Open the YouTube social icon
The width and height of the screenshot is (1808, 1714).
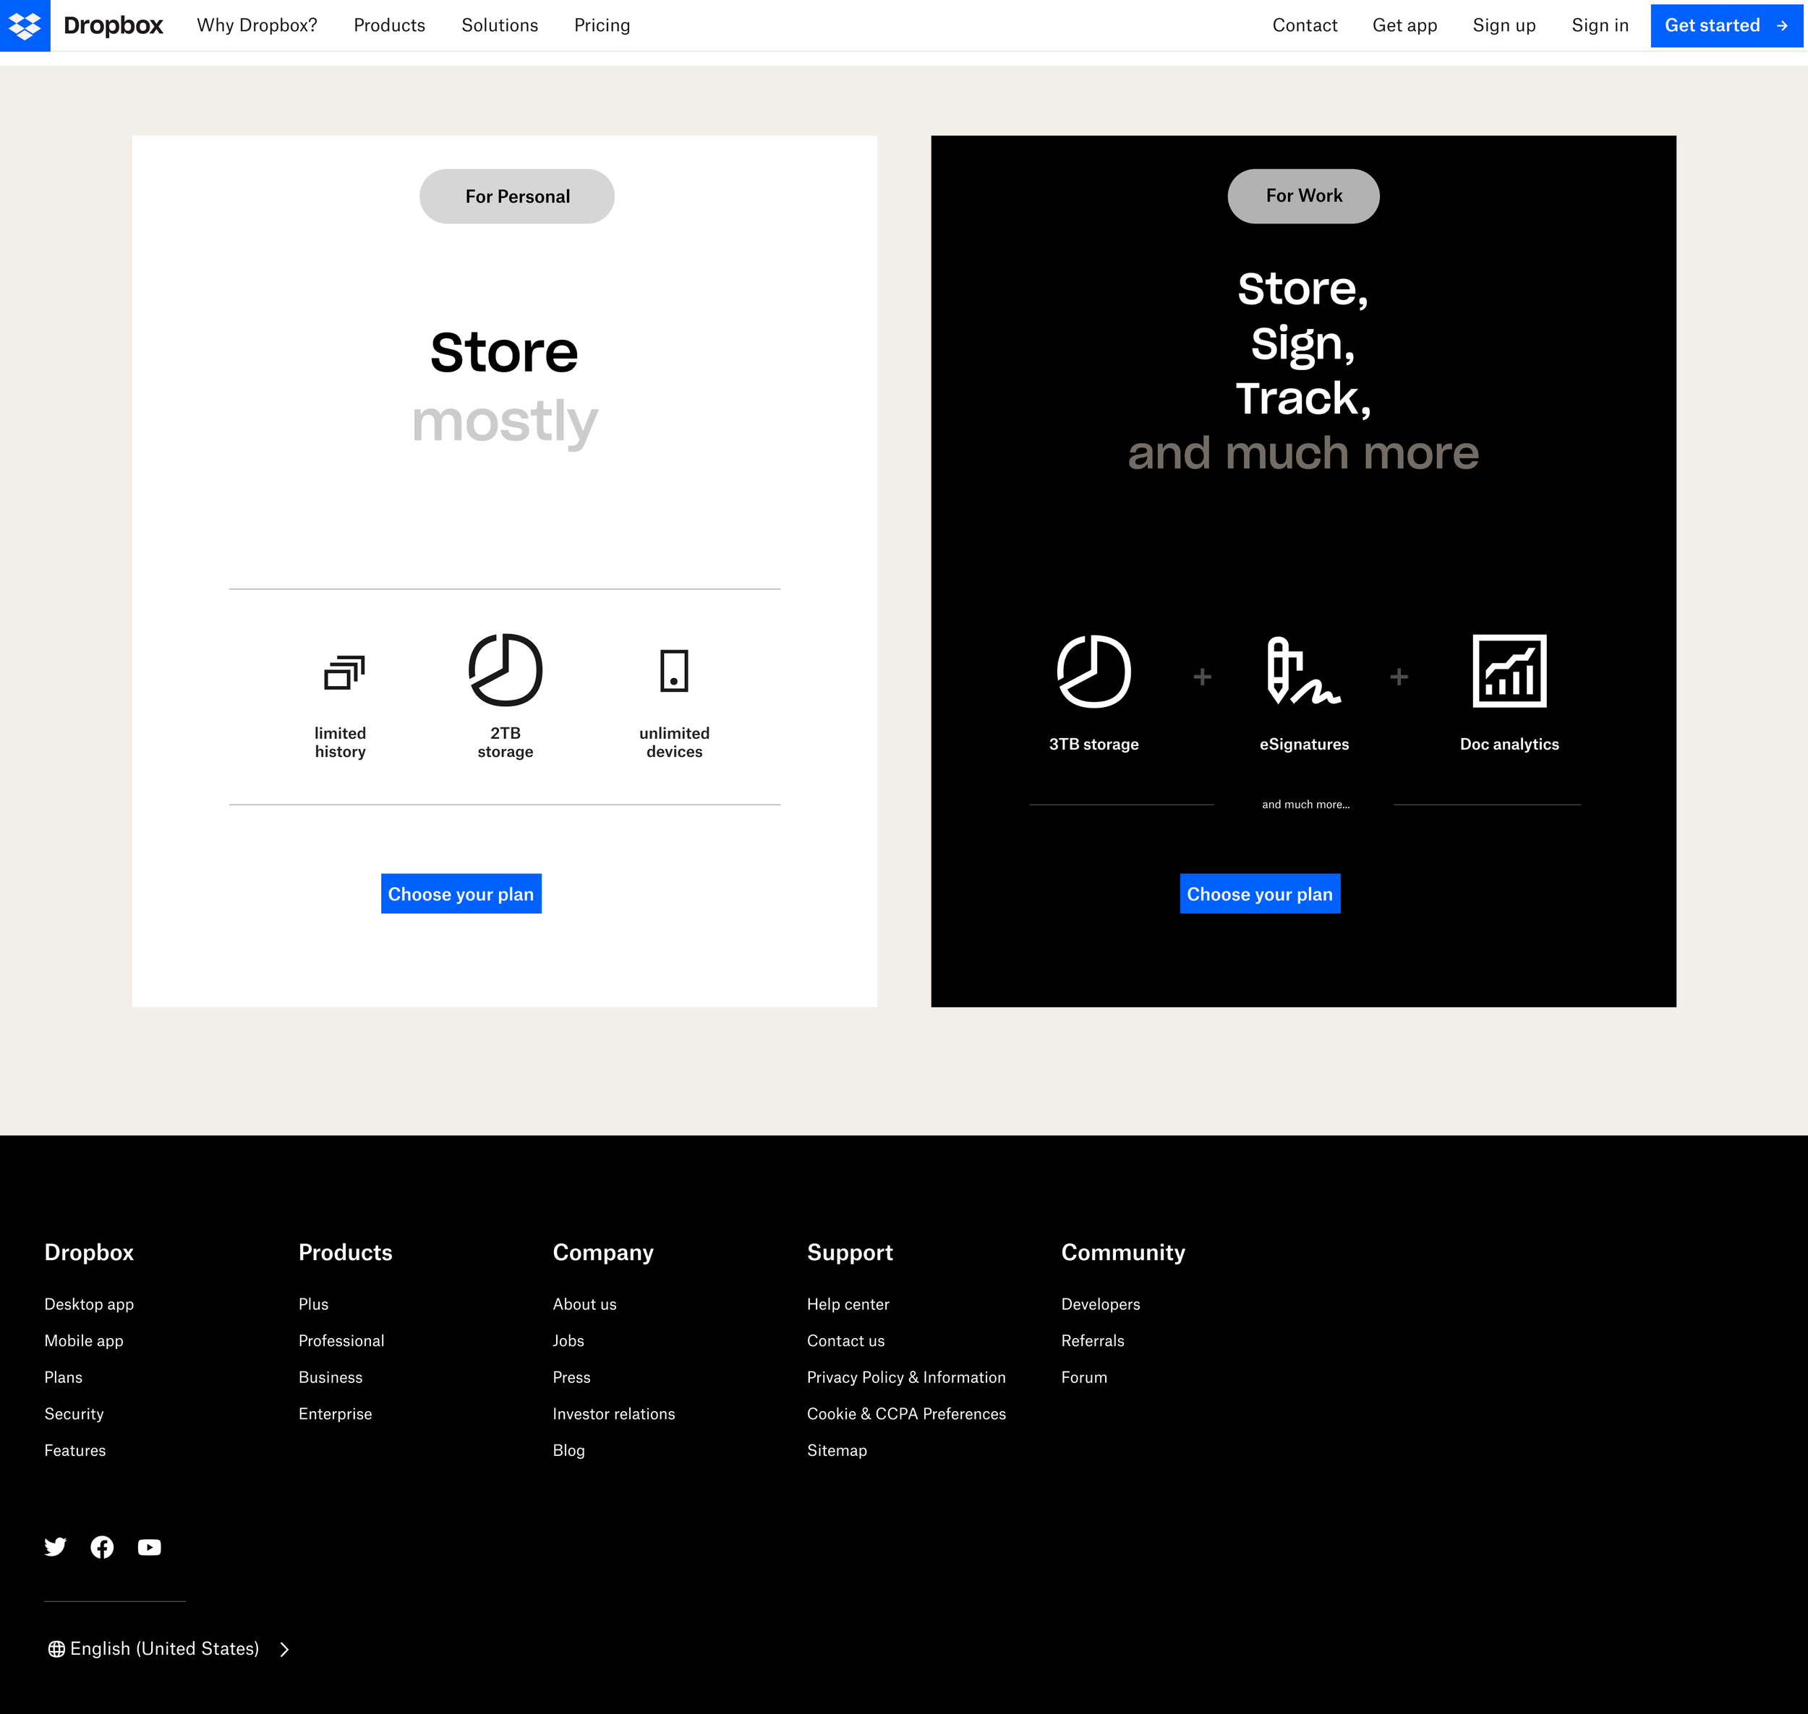click(149, 1547)
